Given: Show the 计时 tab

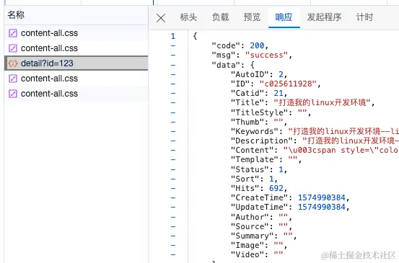Looking at the screenshot, I should coord(364,17).
